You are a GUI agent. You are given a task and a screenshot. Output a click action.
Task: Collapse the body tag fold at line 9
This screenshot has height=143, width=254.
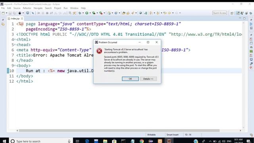15,66
